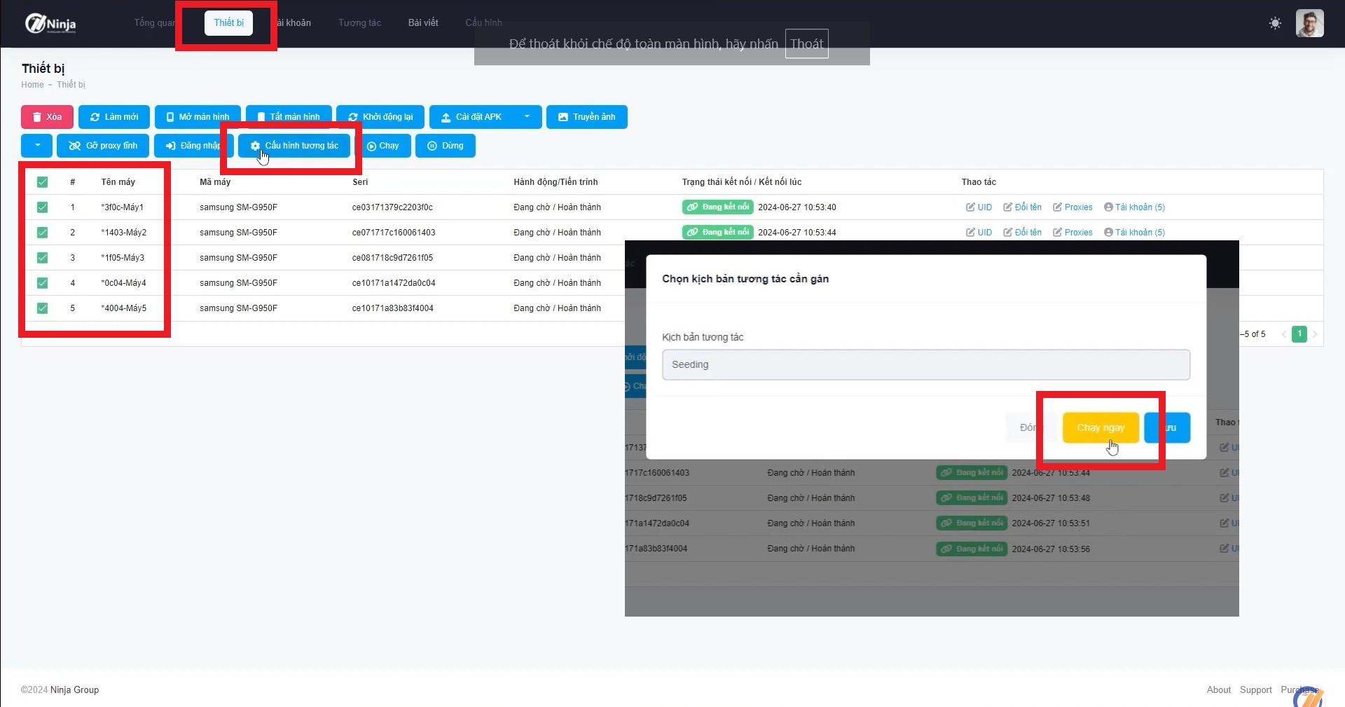Open the Support footer link
Screen dimensions: 1345x707
pos(1255,690)
